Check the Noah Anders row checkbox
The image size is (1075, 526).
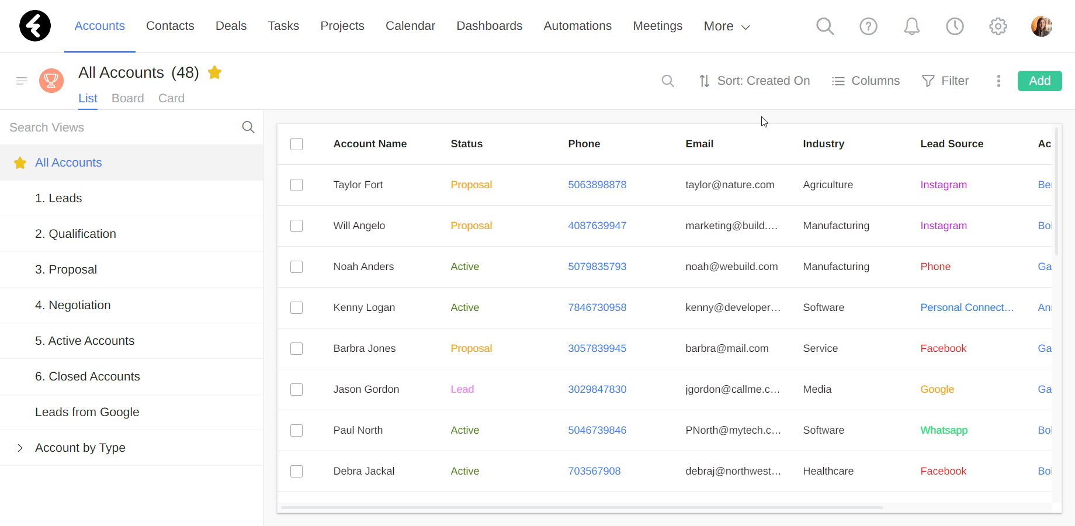[x=297, y=267]
